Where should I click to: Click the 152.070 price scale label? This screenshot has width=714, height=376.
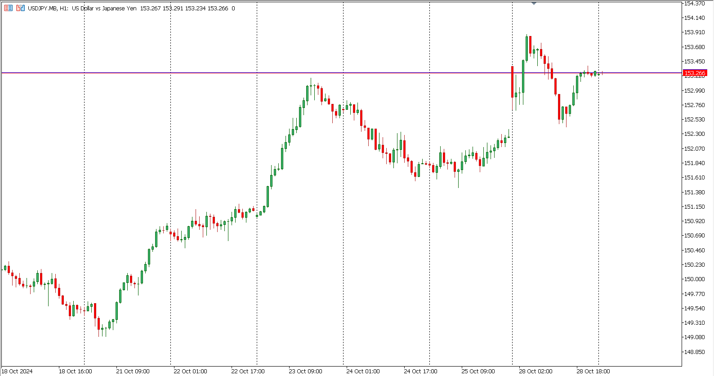pyautogui.click(x=695, y=148)
